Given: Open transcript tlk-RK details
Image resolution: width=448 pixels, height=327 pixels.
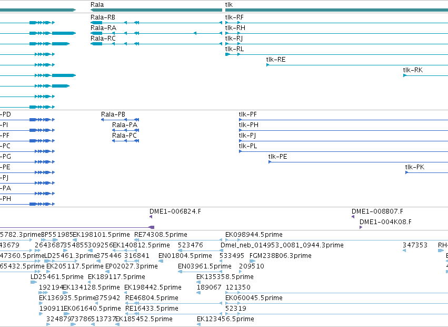Looking at the screenshot, I should pyautogui.click(x=413, y=71).
